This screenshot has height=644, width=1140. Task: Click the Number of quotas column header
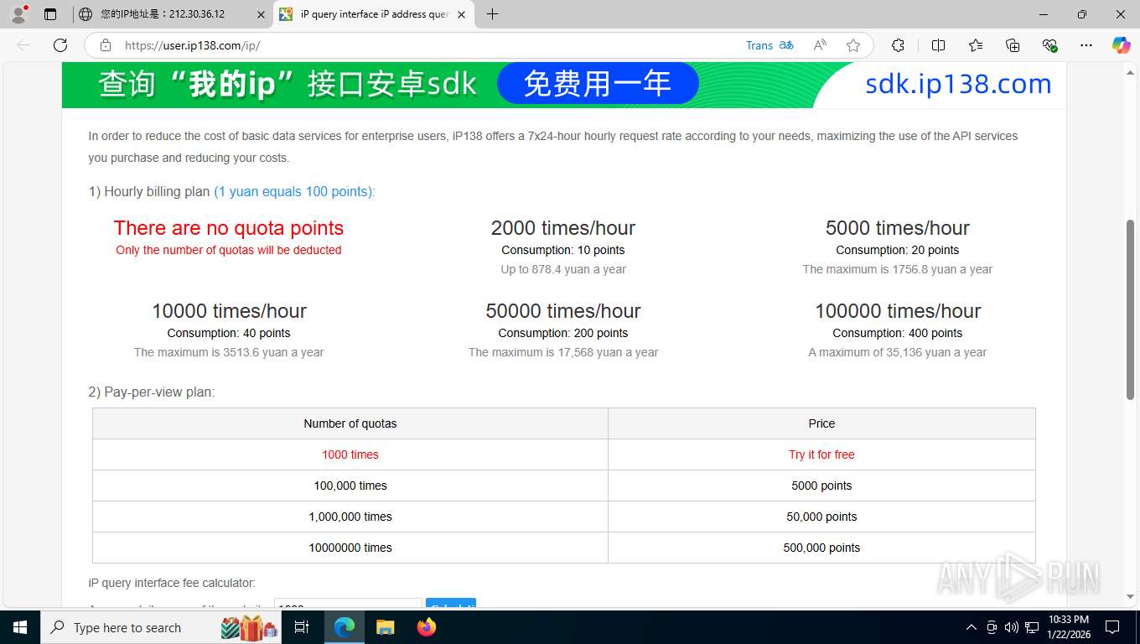pyautogui.click(x=350, y=423)
